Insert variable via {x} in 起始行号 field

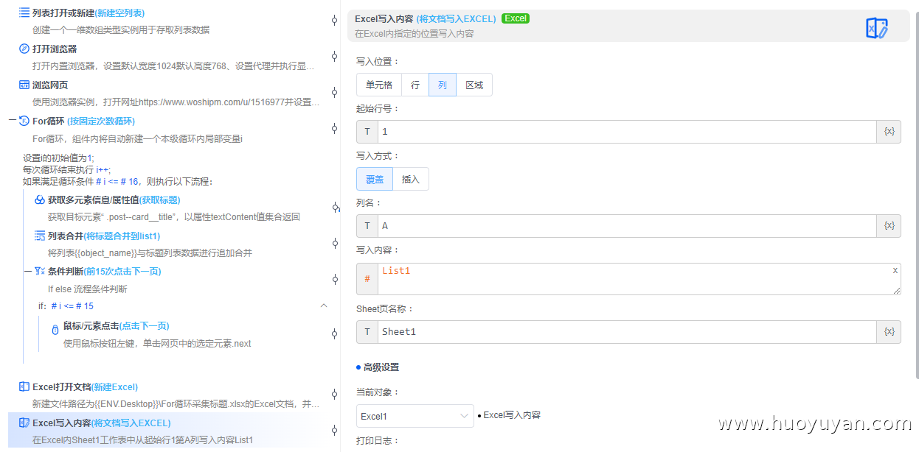(x=889, y=132)
